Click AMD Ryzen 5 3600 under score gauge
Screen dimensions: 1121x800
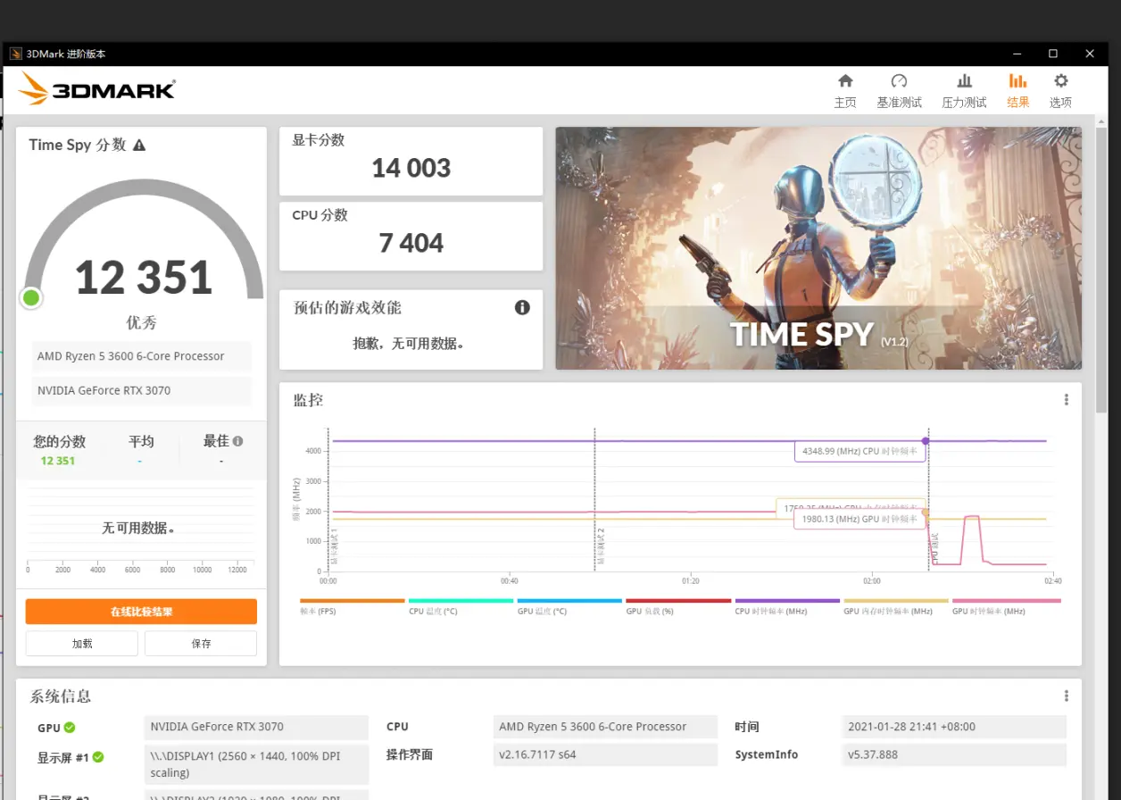click(142, 356)
